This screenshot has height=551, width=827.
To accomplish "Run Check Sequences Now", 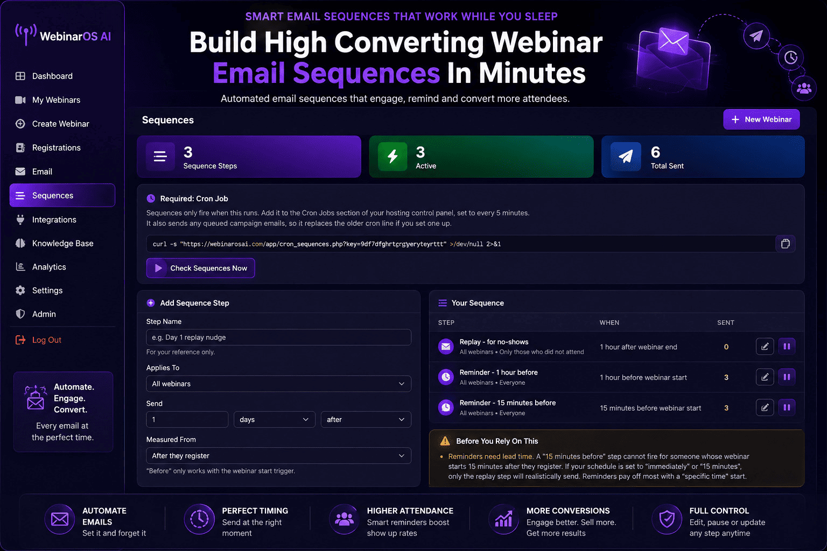I will 200,268.
